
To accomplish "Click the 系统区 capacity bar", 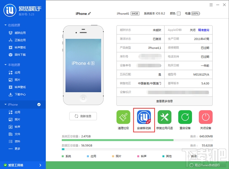I will coord(137,140).
